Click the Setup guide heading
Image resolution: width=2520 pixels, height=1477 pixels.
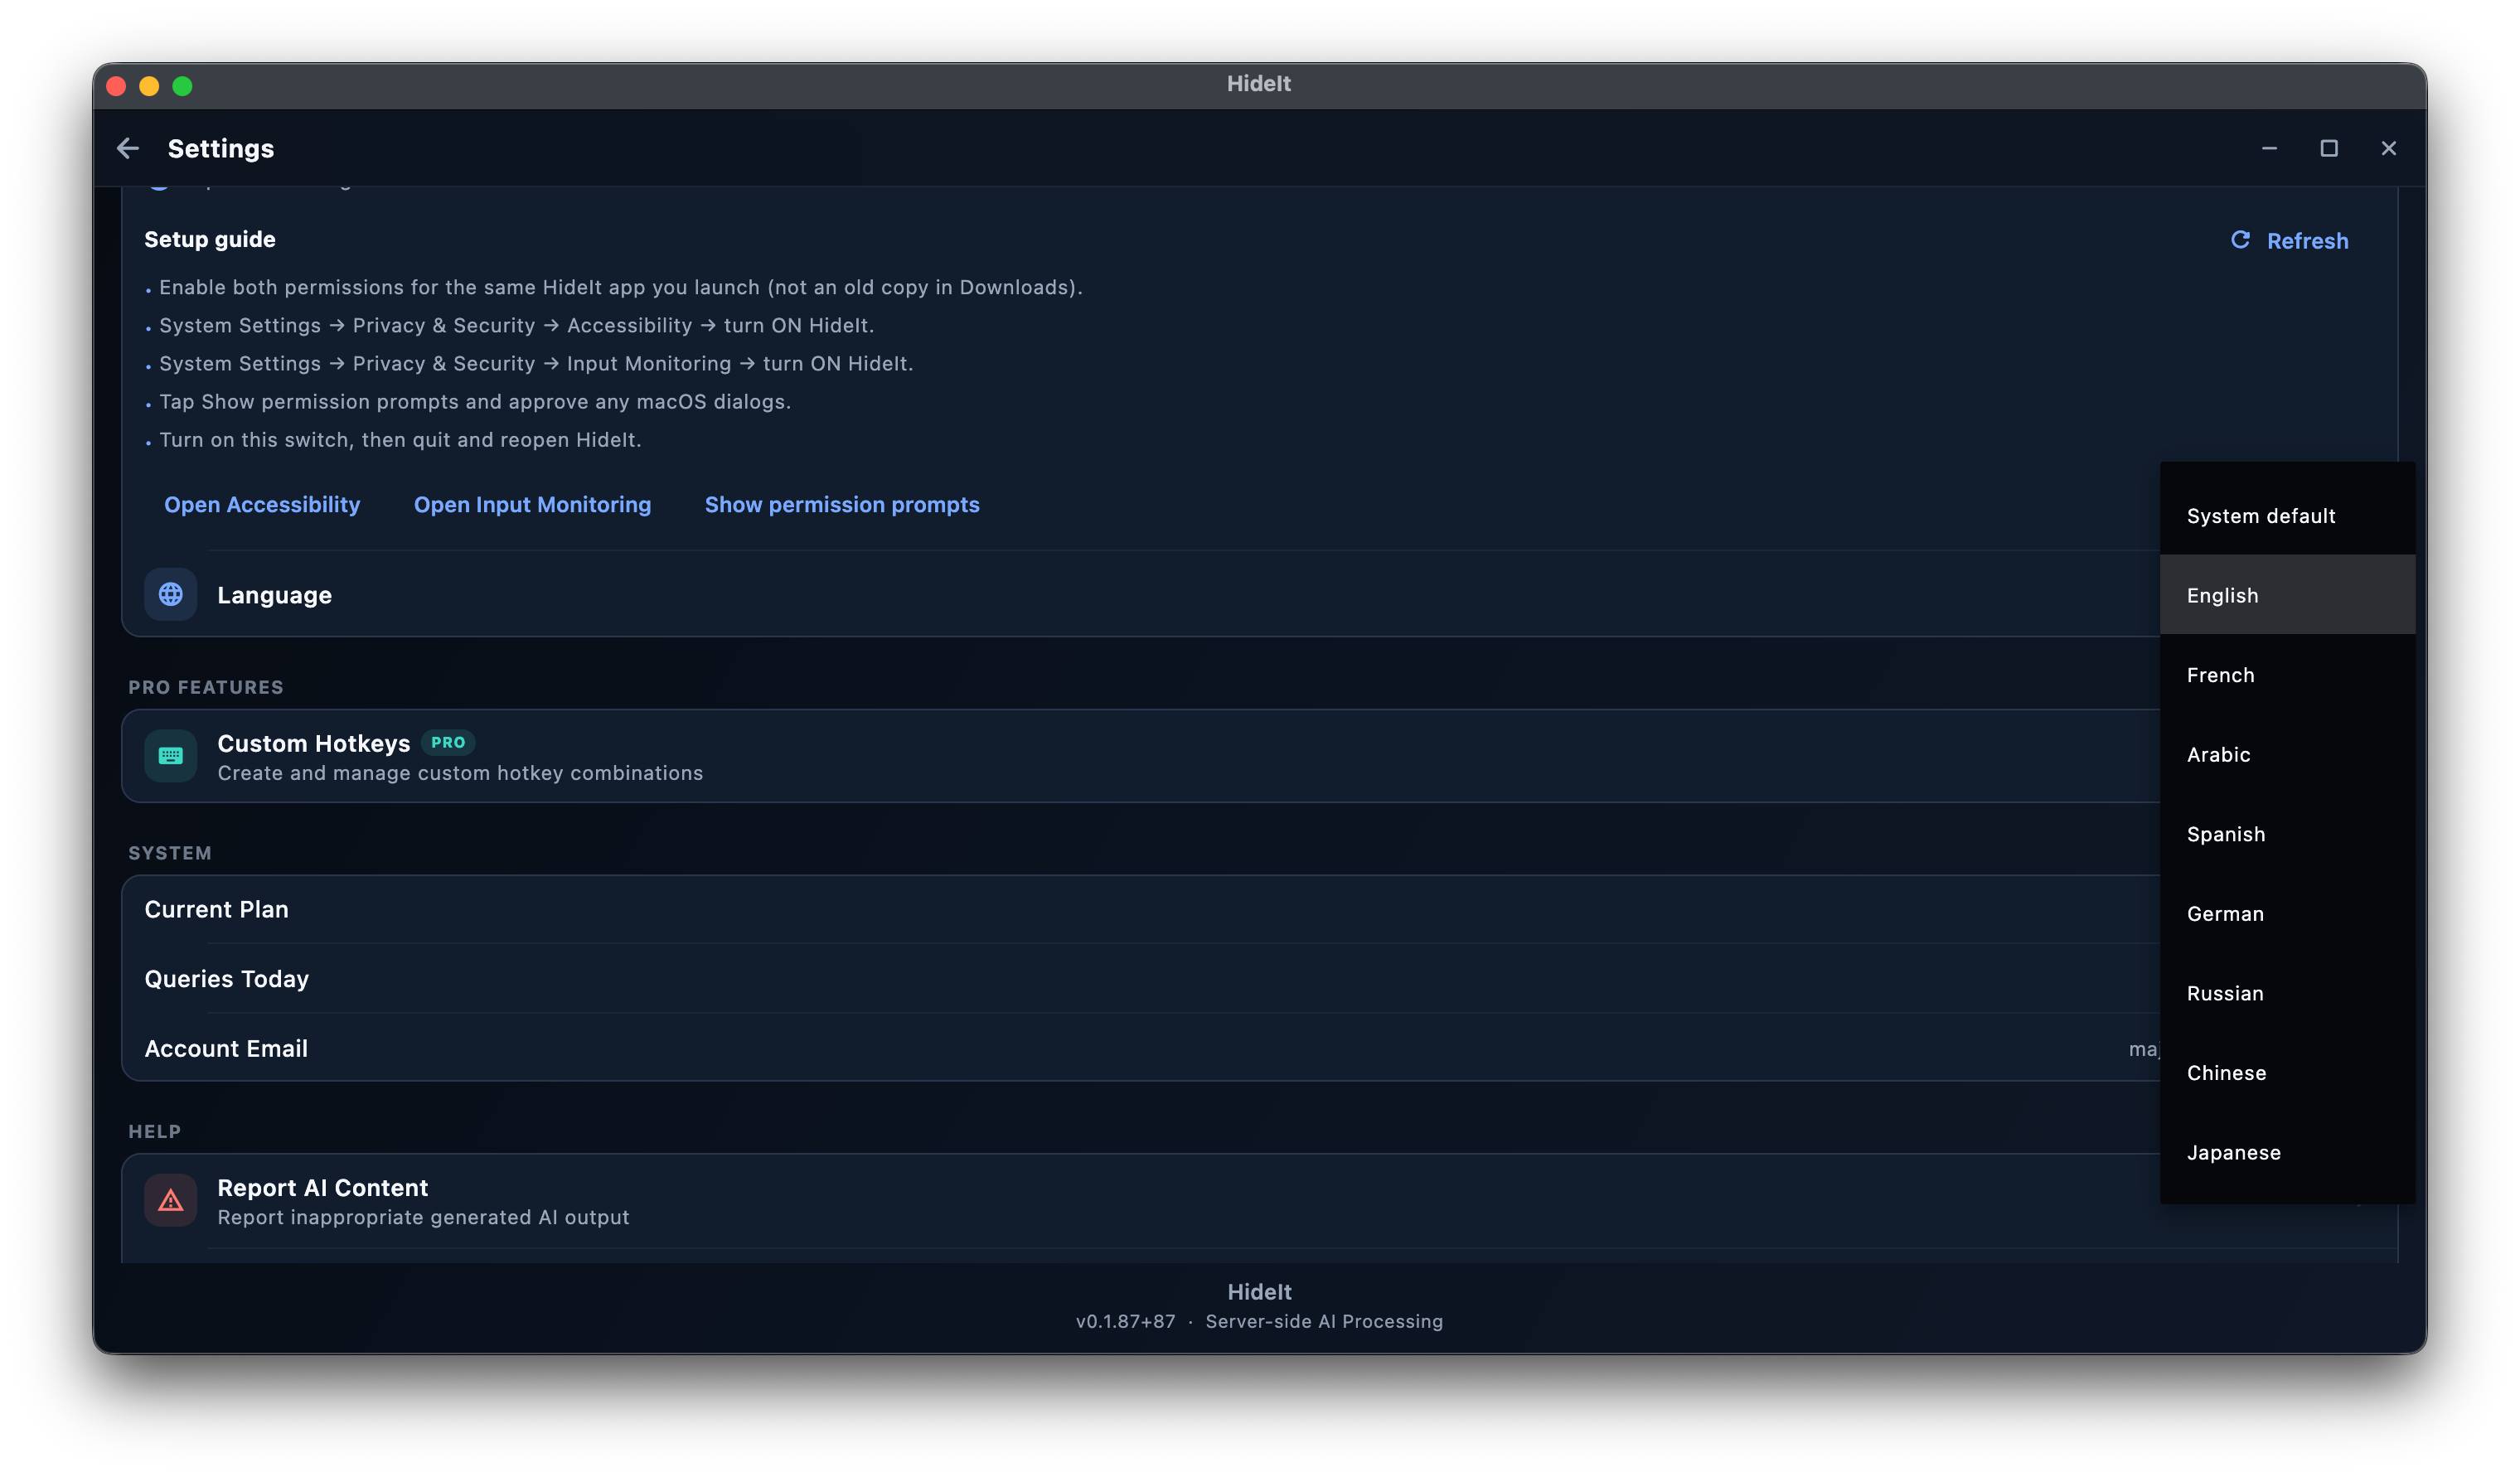point(210,239)
